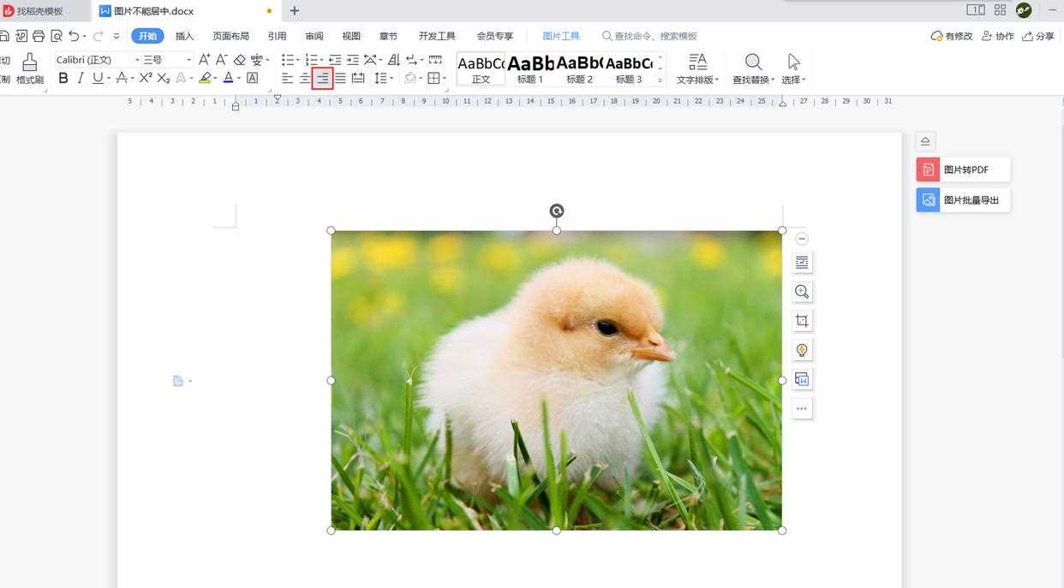Toggle italic formatting
Image resolution: width=1064 pixels, height=588 pixels.
click(x=81, y=78)
